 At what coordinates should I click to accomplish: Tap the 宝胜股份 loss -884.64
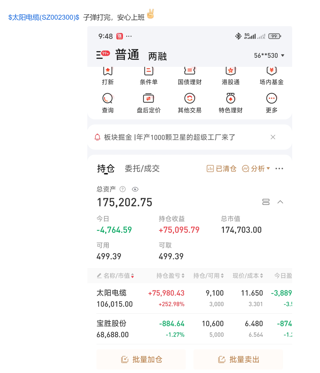172,324
